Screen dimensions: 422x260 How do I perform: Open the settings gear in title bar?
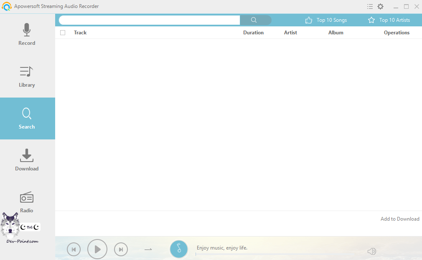click(380, 6)
